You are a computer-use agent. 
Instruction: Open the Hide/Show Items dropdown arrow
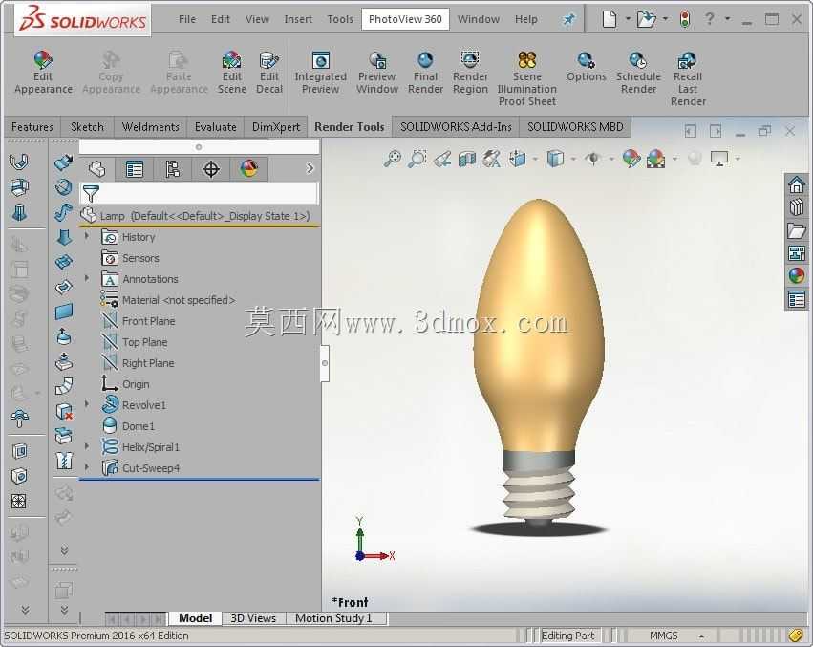[x=611, y=159]
